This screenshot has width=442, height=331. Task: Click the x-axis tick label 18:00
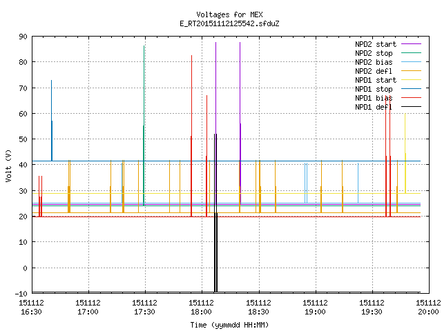pyautogui.click(x=201, y=312)
